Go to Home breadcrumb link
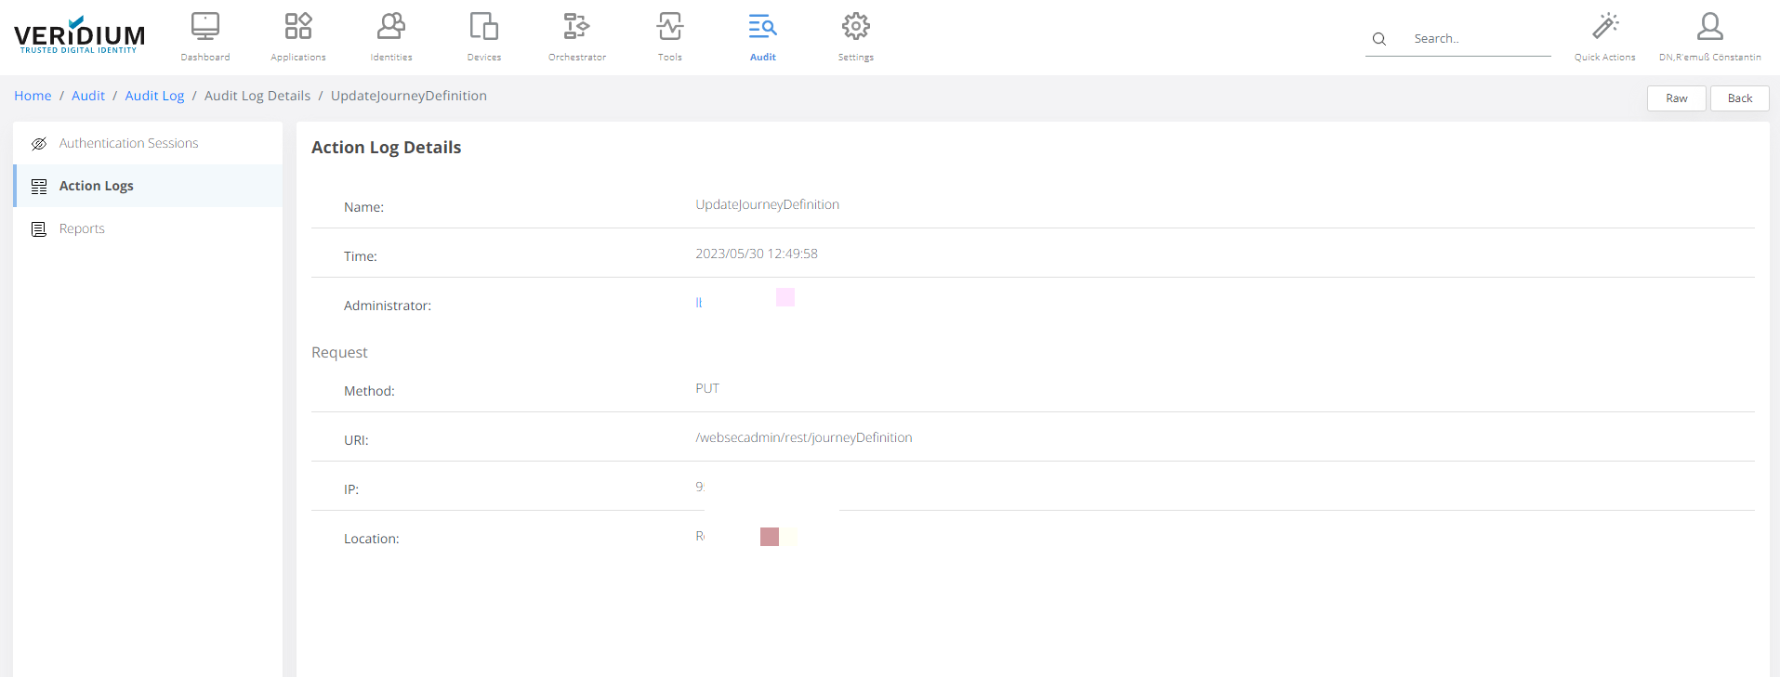This screenshot has height=677, width=1780. tap(33, 97)
